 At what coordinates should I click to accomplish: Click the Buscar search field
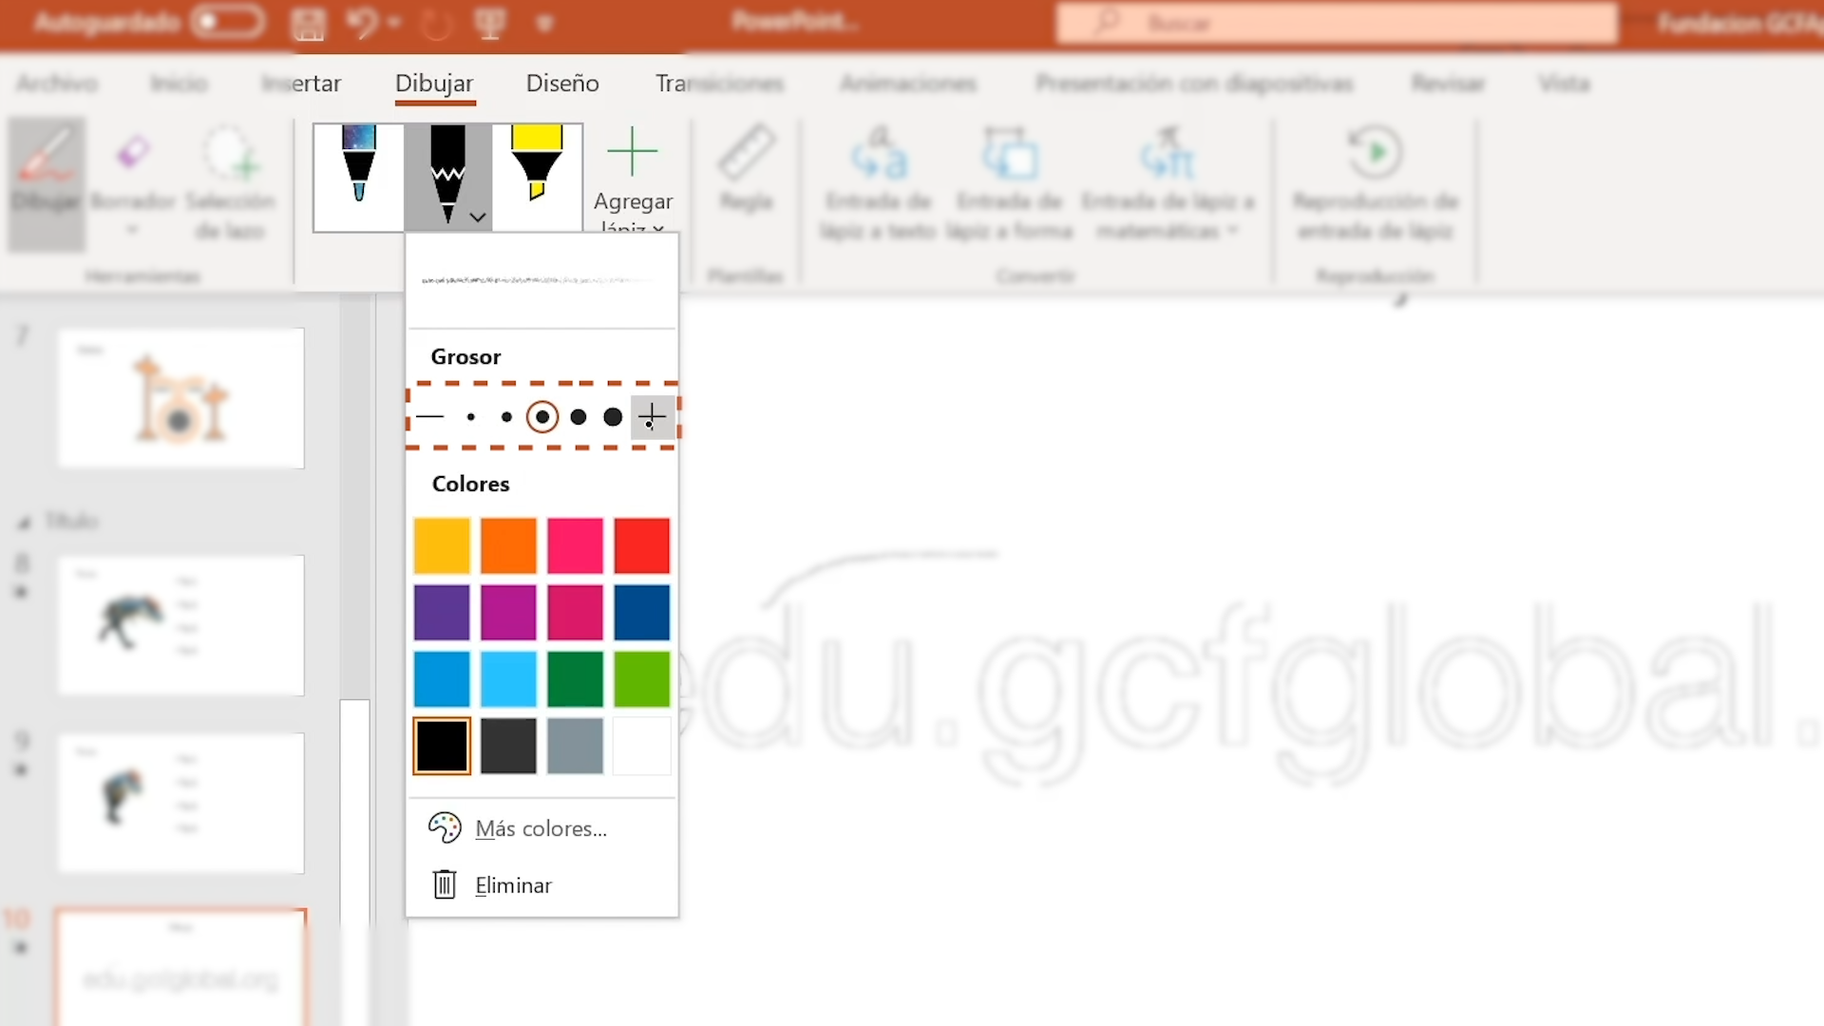tap(1337, 23)
